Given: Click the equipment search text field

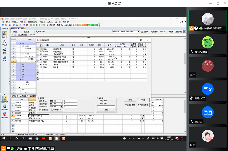Looking at the screenshot, I should (x=106, y=107).
